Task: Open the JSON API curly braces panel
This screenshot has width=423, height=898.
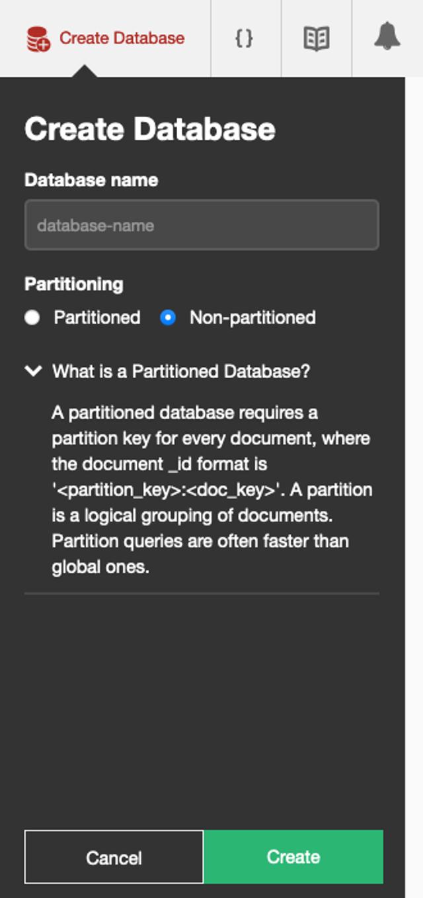Action: coord(245,38)
